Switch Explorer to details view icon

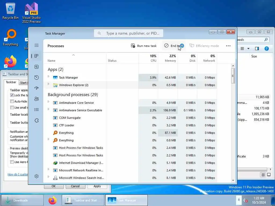pos(263,175)
